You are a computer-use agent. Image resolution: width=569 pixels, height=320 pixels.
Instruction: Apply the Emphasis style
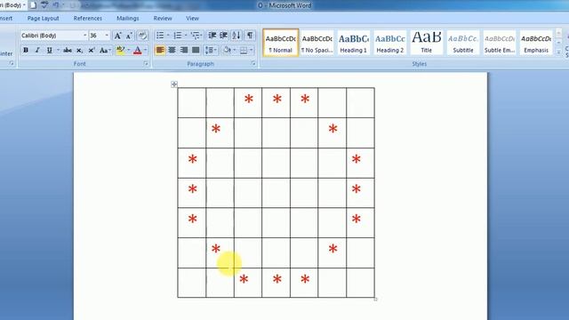pyautogui.click(x=536, y=43)
